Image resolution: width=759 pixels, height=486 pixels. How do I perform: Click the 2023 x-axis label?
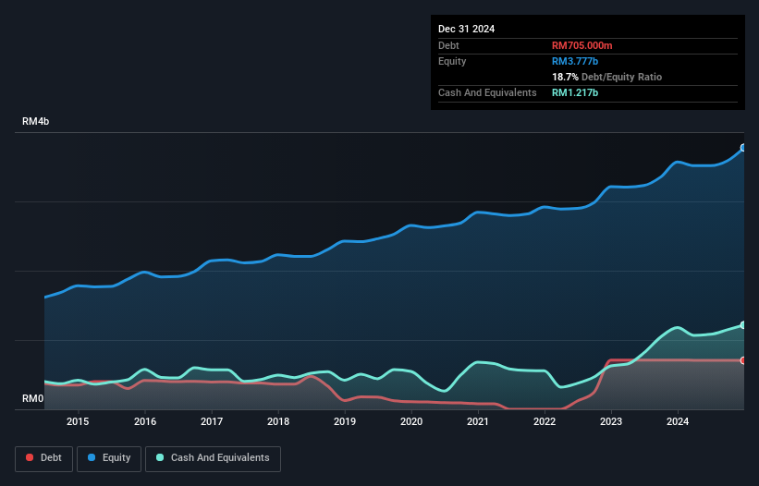click(x=611, y=421)
